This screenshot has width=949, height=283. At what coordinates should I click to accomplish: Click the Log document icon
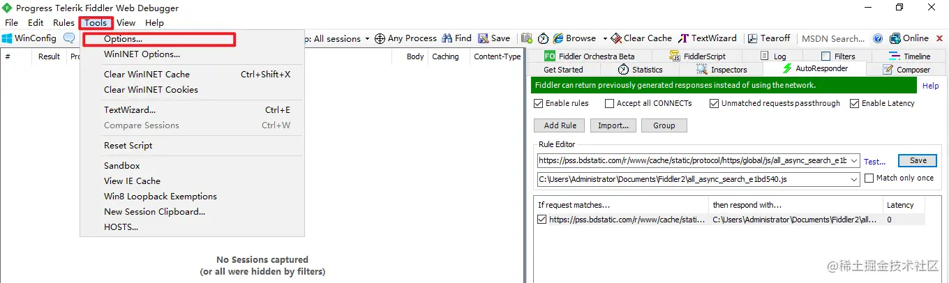764,56
